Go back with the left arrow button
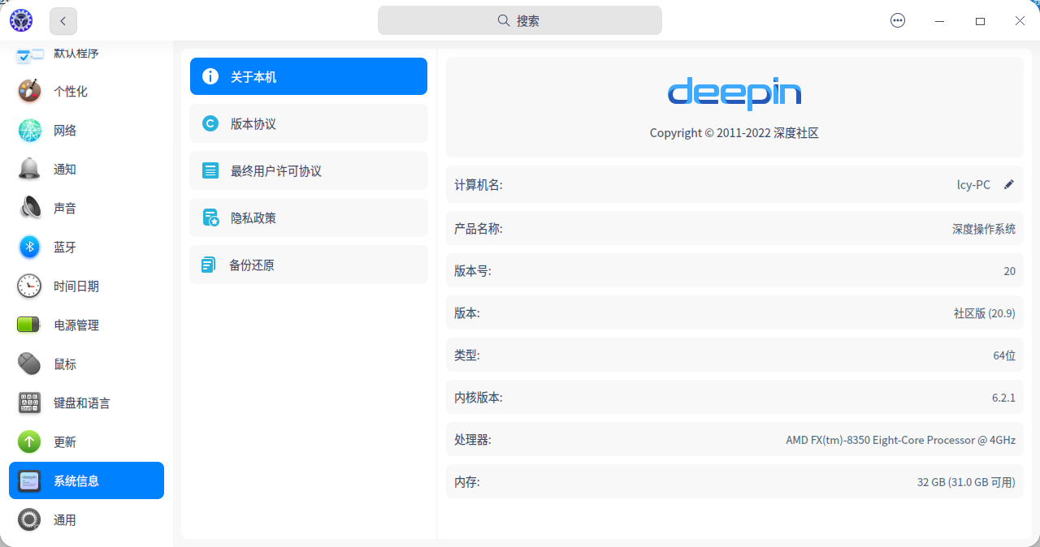The image size is (1040, 547). click(x=63, y=21)
